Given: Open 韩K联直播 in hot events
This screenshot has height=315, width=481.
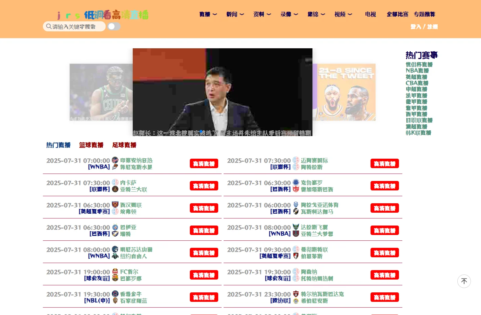Looking at the screenshot, I should pyautogui.click(x=419, y=133).
